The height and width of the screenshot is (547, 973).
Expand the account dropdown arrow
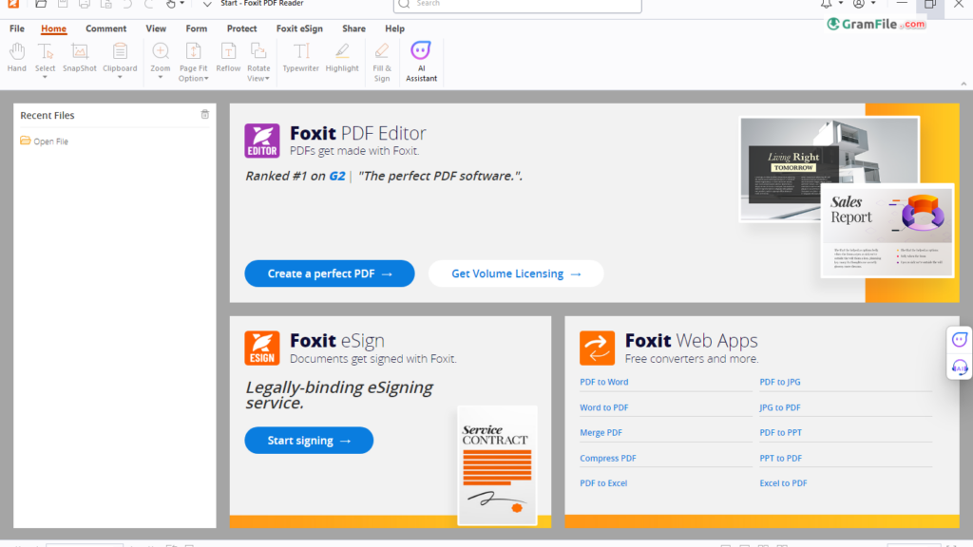[x=873, y=4]
